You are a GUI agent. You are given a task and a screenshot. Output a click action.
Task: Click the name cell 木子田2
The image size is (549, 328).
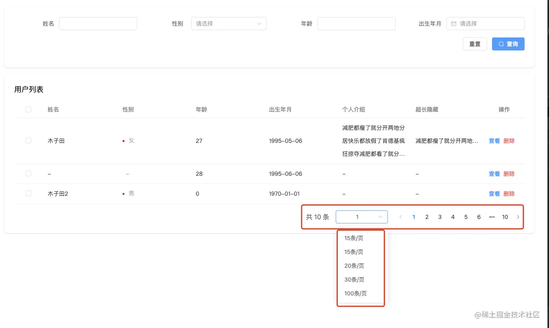pos(58,194)
